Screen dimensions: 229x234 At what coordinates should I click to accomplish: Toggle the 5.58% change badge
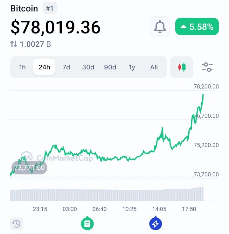tap(197, 27)
